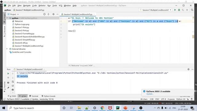Open the Python Console tab
The height and width of the screenshot is (111, 197).
[48, 96]
